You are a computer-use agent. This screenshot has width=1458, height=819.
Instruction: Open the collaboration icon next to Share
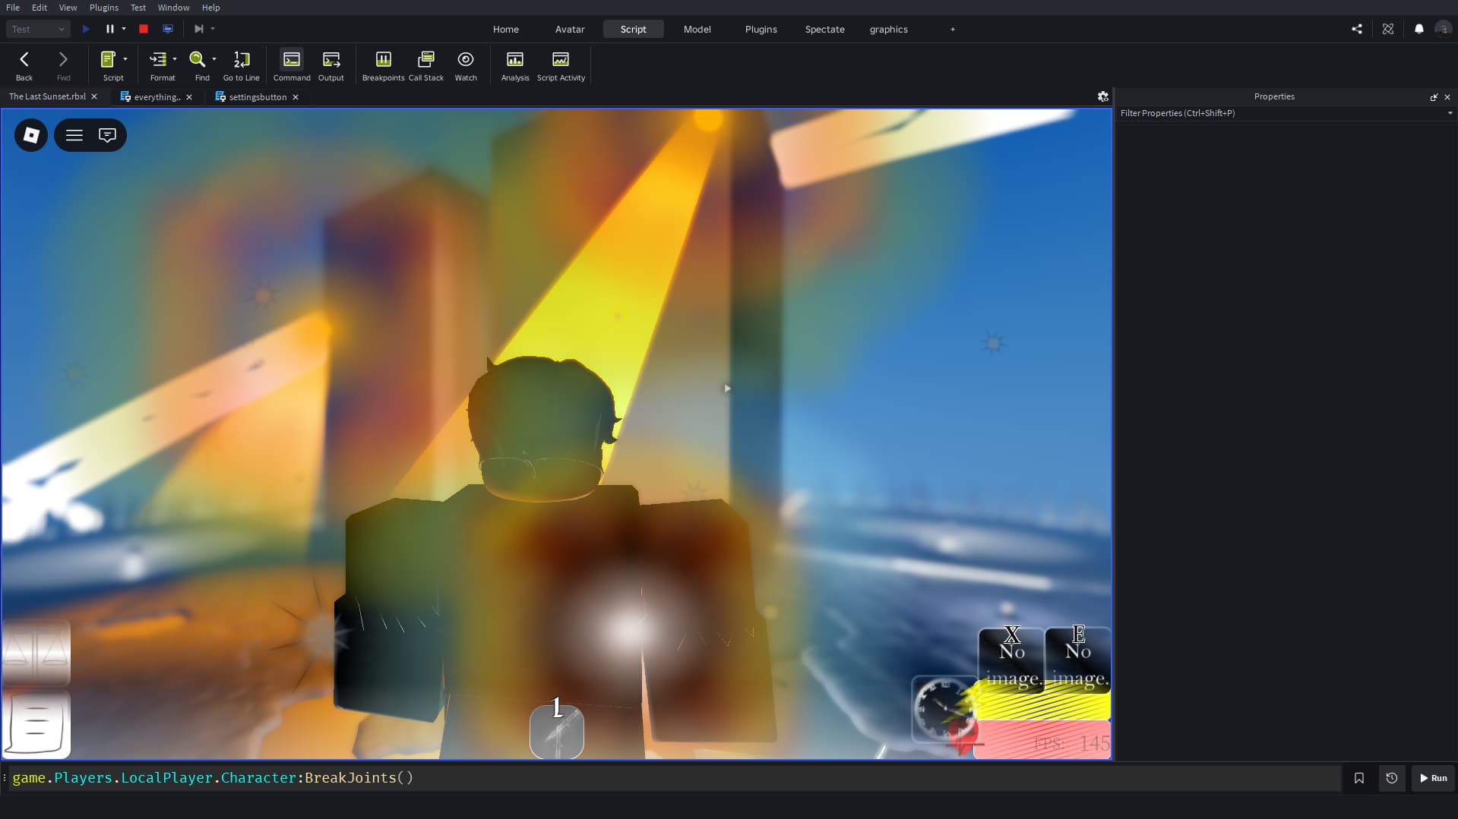tap(1388, 29)
